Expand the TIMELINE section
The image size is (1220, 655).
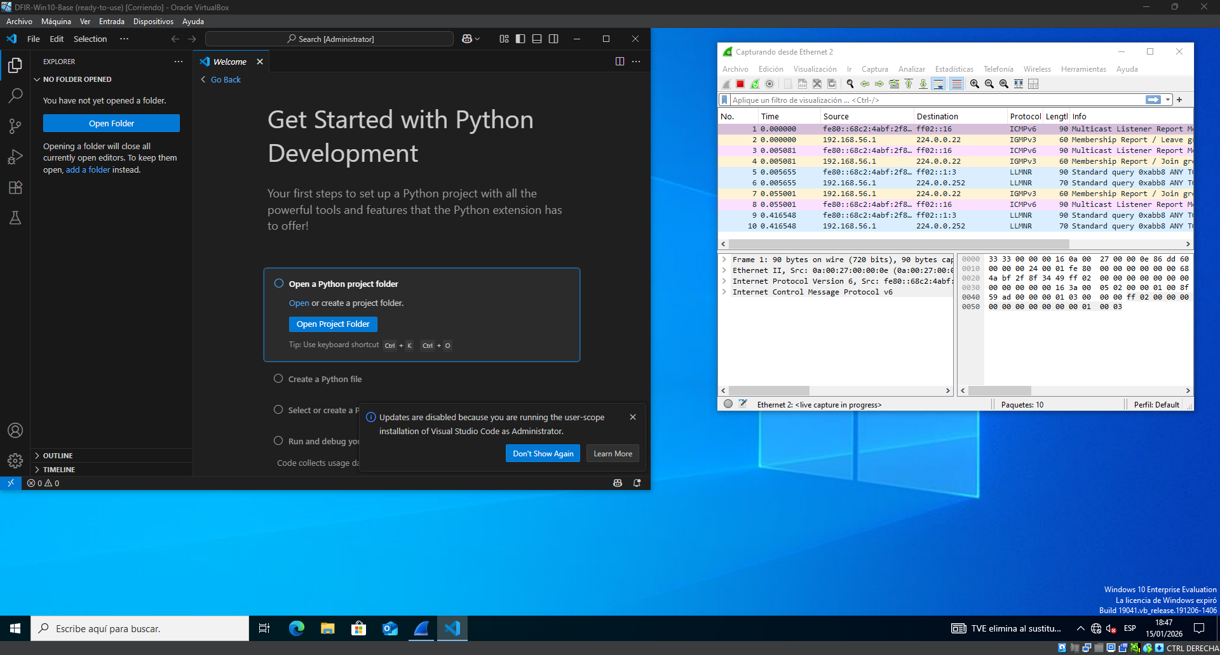(59, 470)
